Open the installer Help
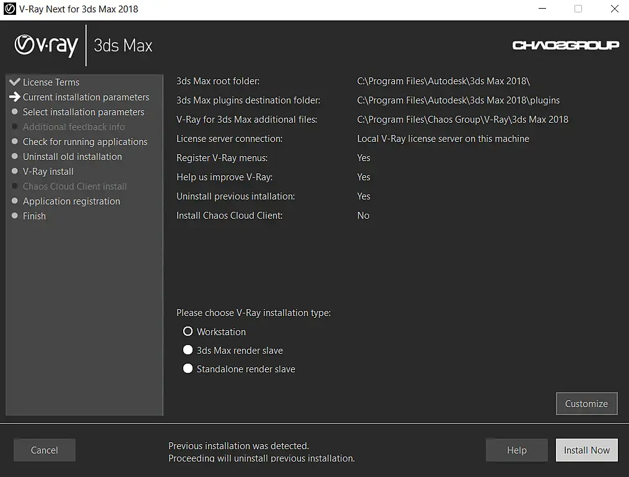The height and width of the screenshot is (477, 629). click(x=516, y=450)
